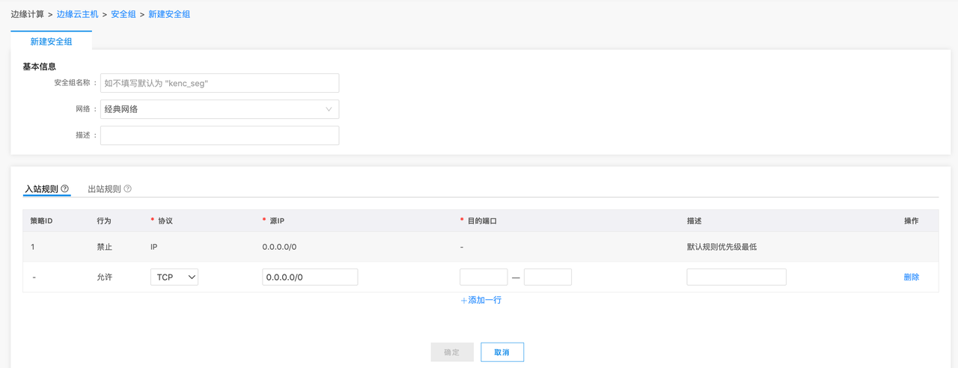This screenshot has height=368, width=958.
Task: Click the 源IP field containing 0.0.0.0/0
Action: [x=310, y=277]
